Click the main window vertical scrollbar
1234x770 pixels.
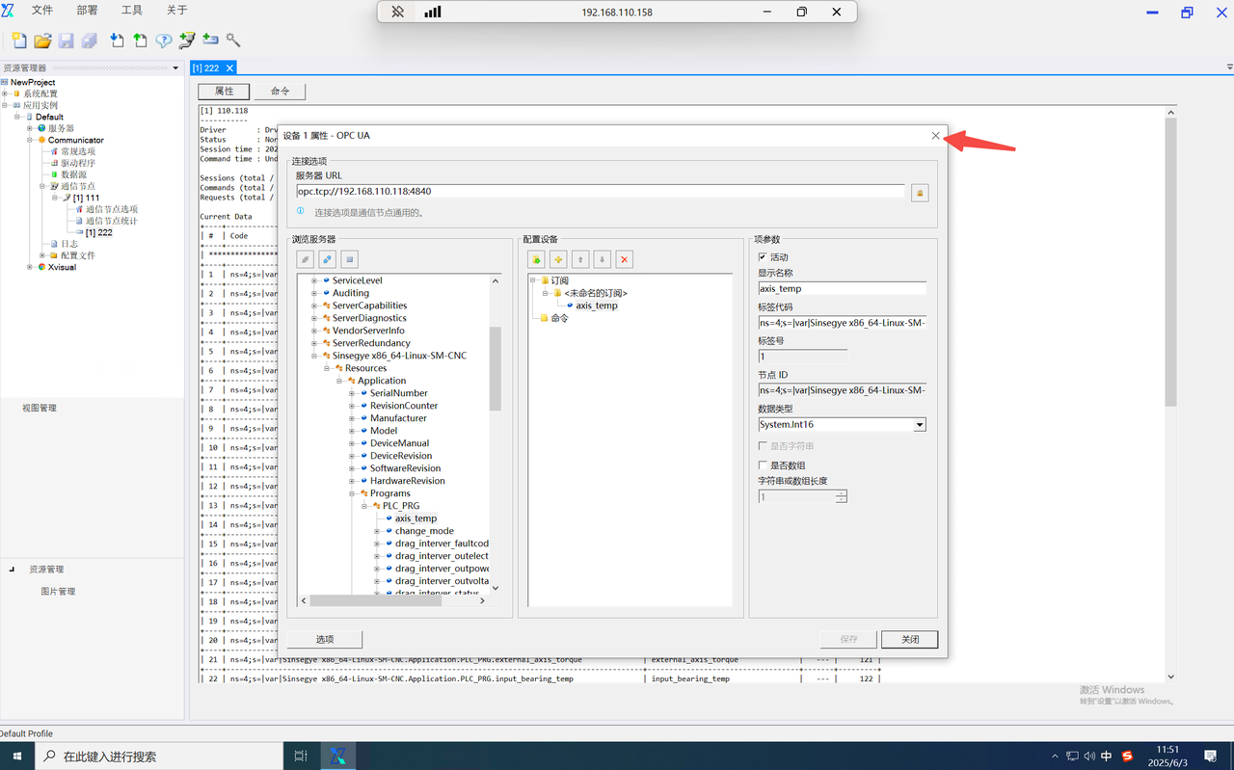(x=1170, y=260)
